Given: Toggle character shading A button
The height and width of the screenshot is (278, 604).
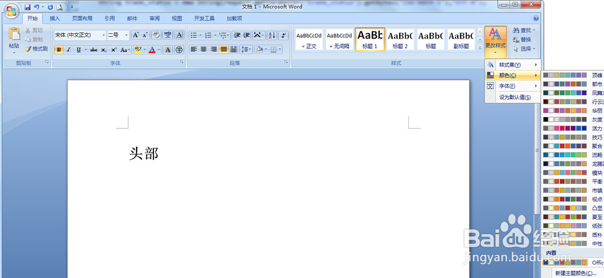Looking at the screenshot, I should coord(167,49).
